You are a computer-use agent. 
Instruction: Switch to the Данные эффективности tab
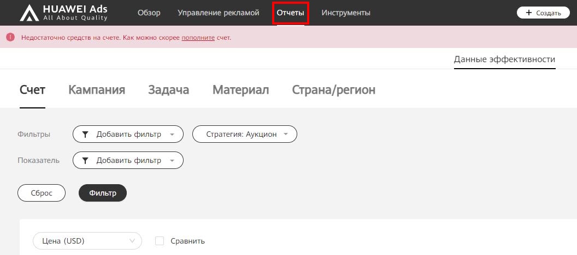pyautogui.click(x=504, y=59)
